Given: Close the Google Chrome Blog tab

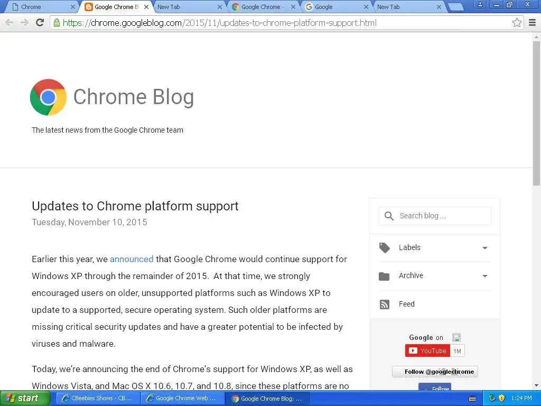Looking at the screenshot, I should click(146, 7).
